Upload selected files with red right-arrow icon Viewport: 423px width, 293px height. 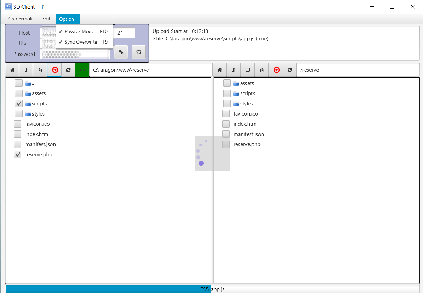(55, 70)
